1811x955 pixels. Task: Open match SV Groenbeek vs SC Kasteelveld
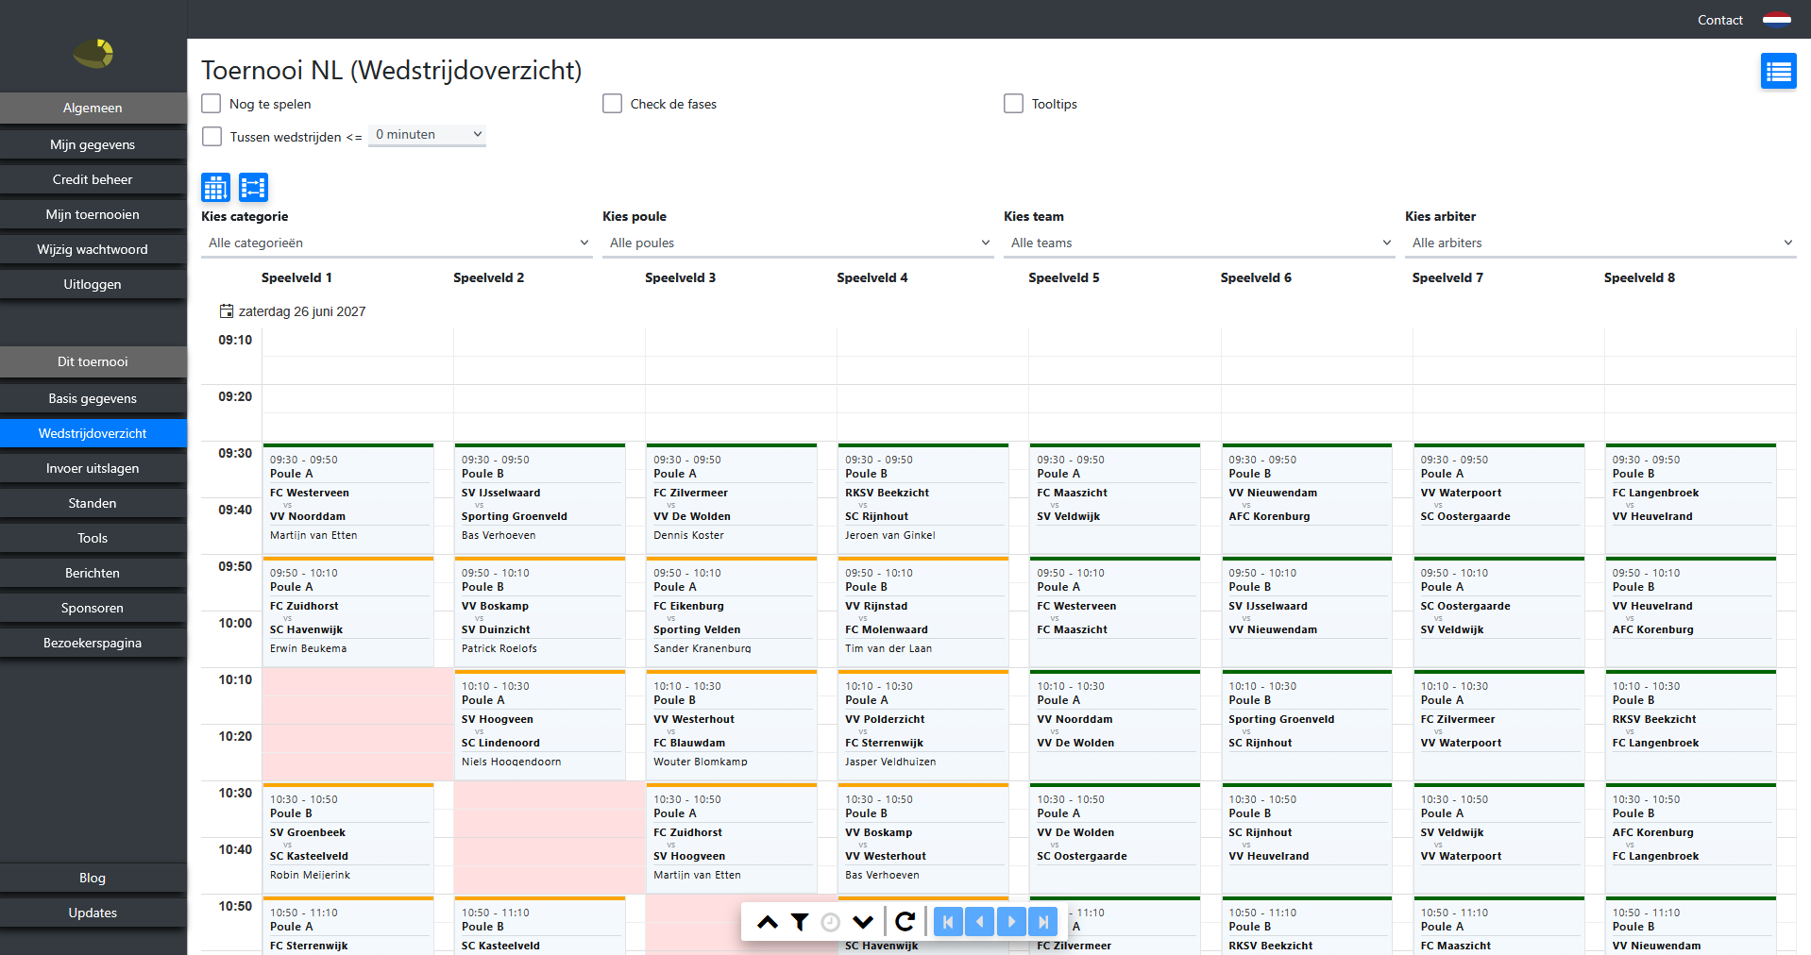coord(347,838)
